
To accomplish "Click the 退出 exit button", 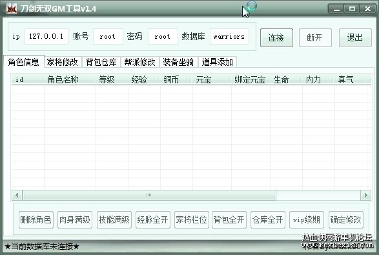I will (355, 37).
